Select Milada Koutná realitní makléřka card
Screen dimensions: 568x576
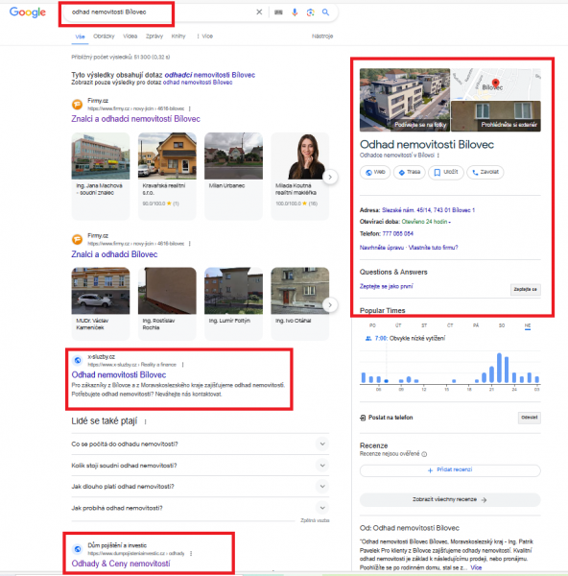click(300, 176)
